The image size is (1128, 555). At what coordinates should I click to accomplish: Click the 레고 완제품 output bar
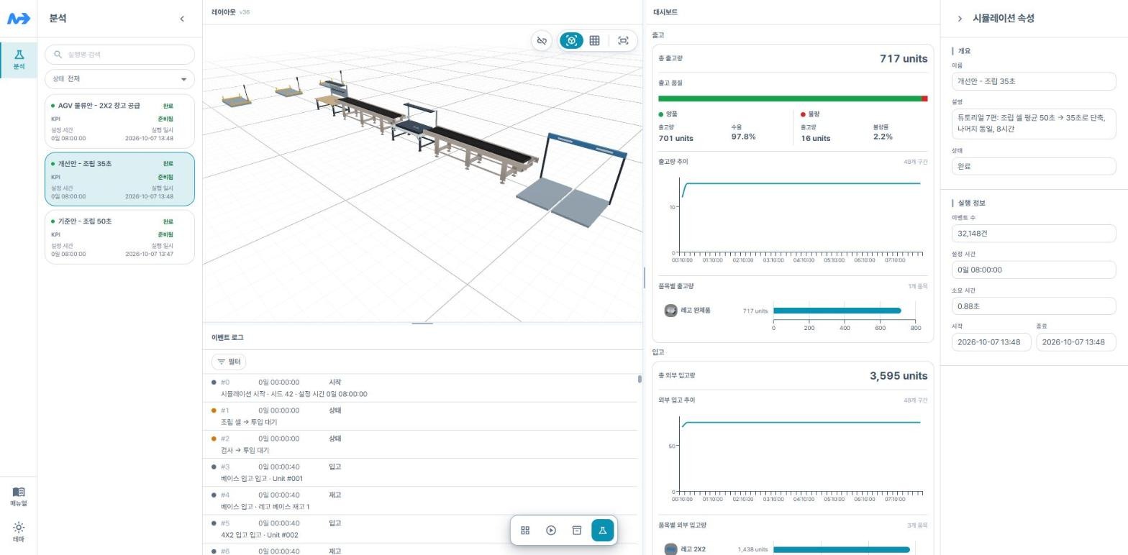click(837, 311)
